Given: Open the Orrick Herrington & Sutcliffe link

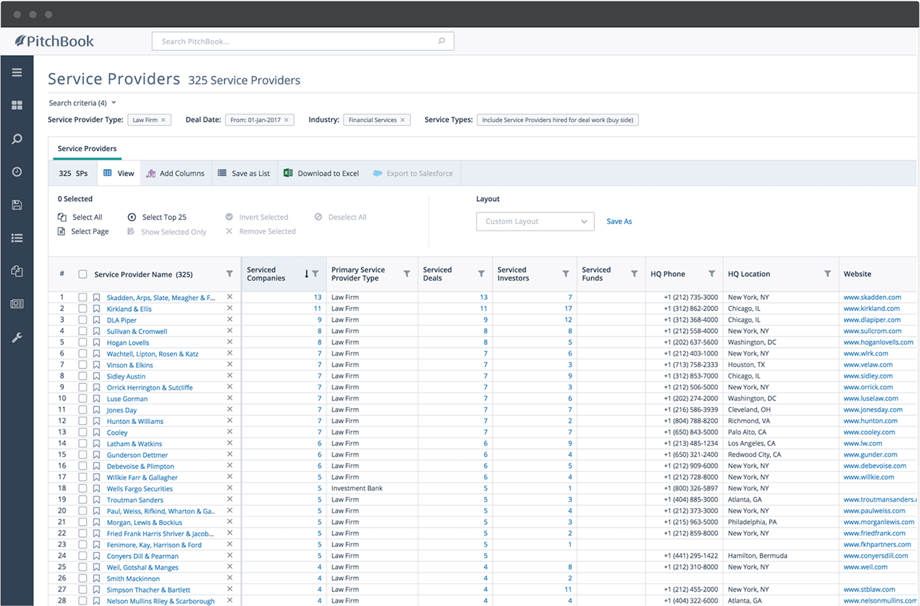Looking at the screenshot, I should (x=149, y=388).
